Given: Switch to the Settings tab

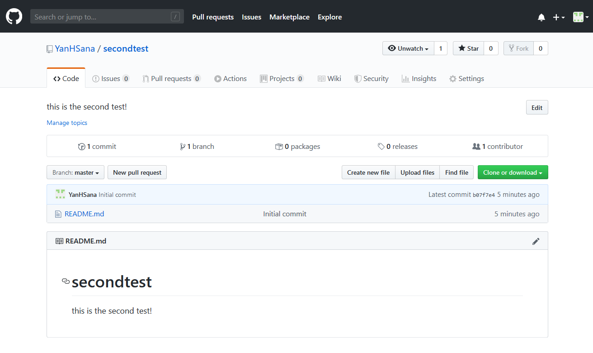Looking at the screenshot, I should click(466, 78).
